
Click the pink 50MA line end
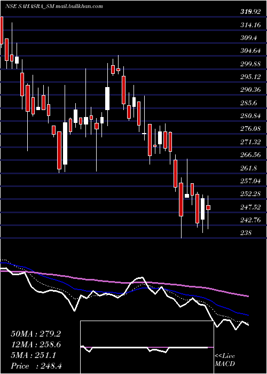click(248, 296)
